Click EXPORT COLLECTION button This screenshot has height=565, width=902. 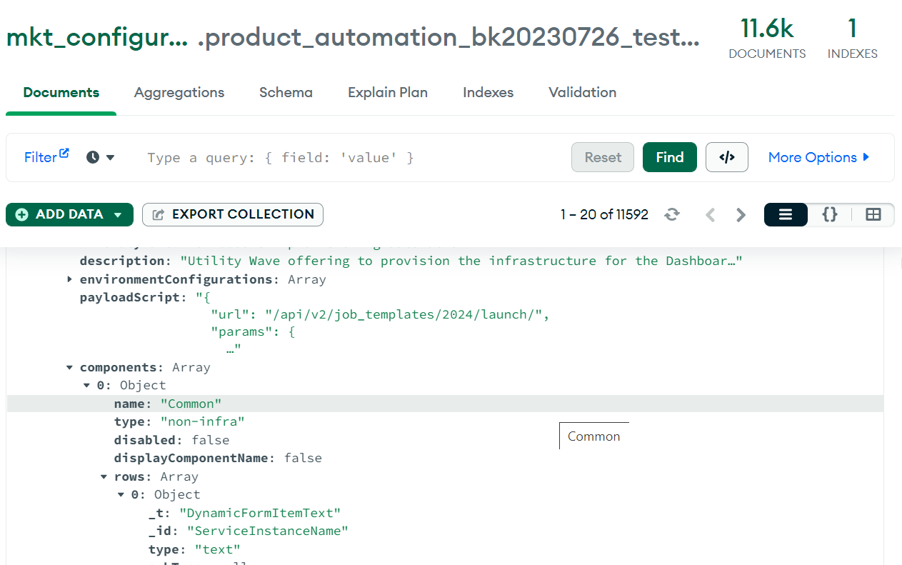pos(233,214)
